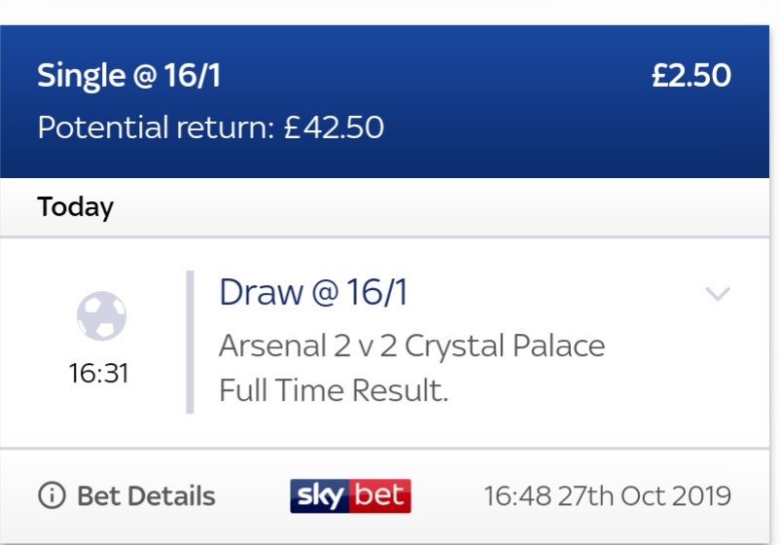The width and height of the screenshot is (780, 545).
Task: Click the Single @ 16/1 heading
Action: [x=128, y=76]
